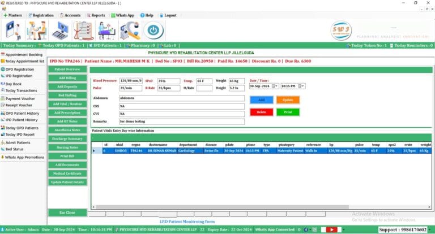Click the Facebook icon in status bar
This screenshot has width=435, height=234.
(x=306, y=229)
